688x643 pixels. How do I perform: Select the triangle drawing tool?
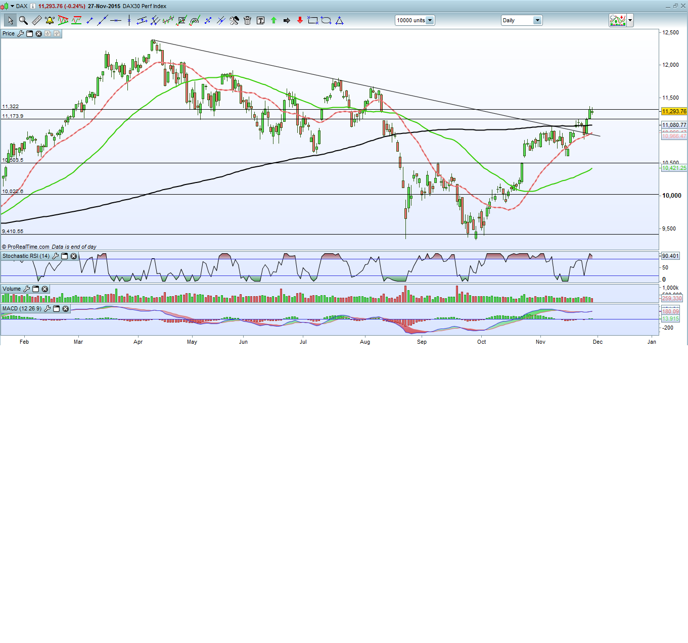pyautogui.click(x=339, y=21)
